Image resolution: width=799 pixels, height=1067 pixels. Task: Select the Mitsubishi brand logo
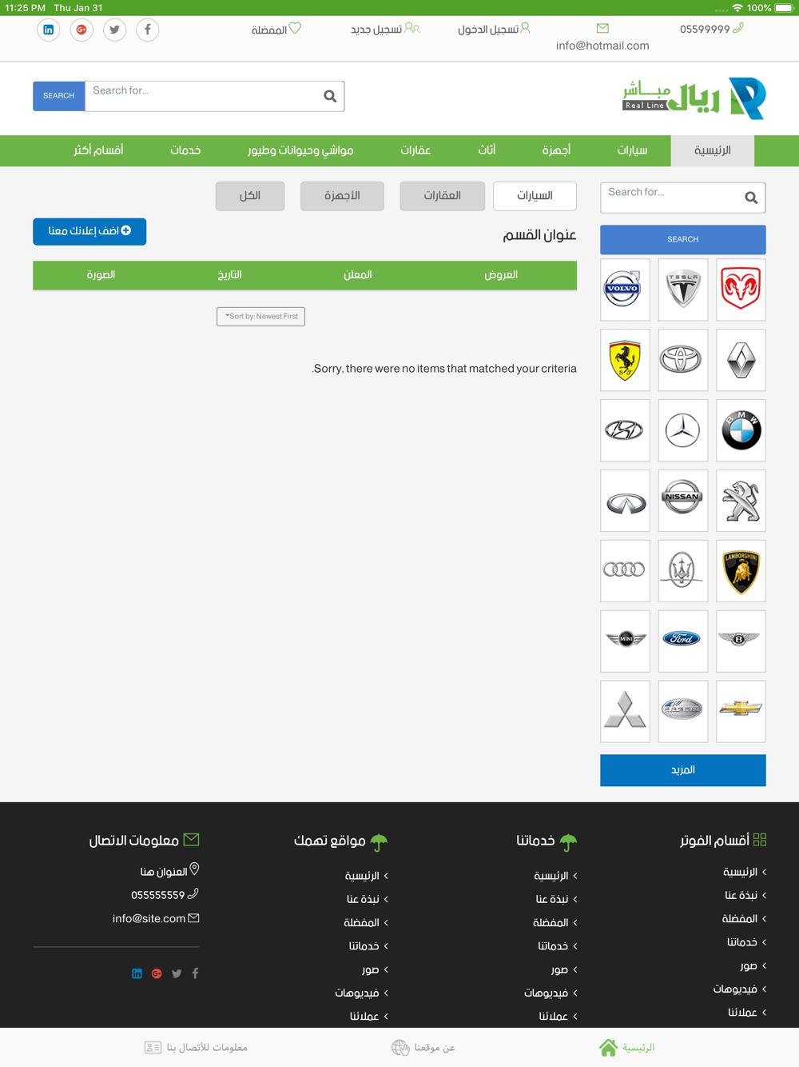point(625,712)
